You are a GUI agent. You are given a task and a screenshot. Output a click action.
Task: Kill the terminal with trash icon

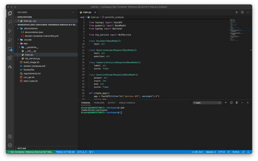(x=237, y=103)
